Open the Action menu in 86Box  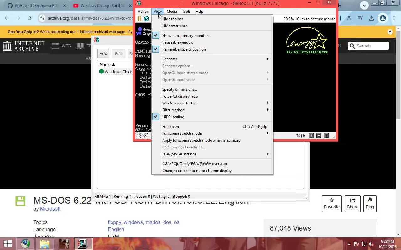click(143, 12)
